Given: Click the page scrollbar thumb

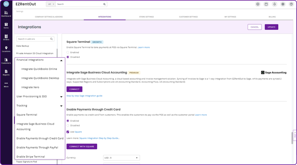Looking at the screenshot, I should pyautogui.click(x=292, y=138).
